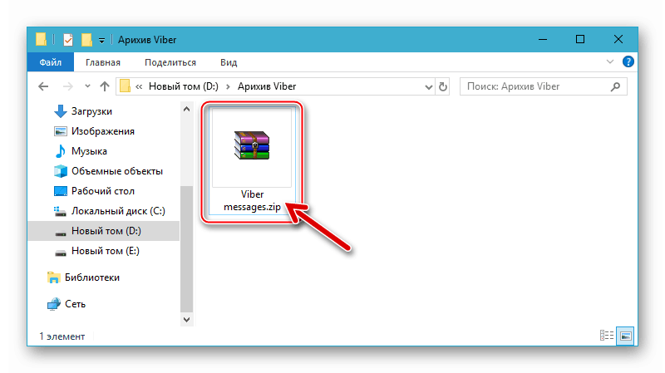The height and width of the screenshot is (373, 665).
Task: Click the Загрузки download arrow icon
Action: tap(60, 111)
